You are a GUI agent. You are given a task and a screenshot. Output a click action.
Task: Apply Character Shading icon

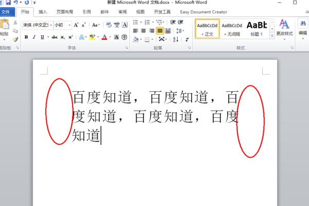116,37
